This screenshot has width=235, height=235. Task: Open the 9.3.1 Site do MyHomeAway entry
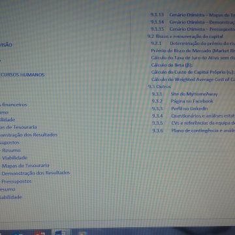pyautogui.click(x=185, y=94)
